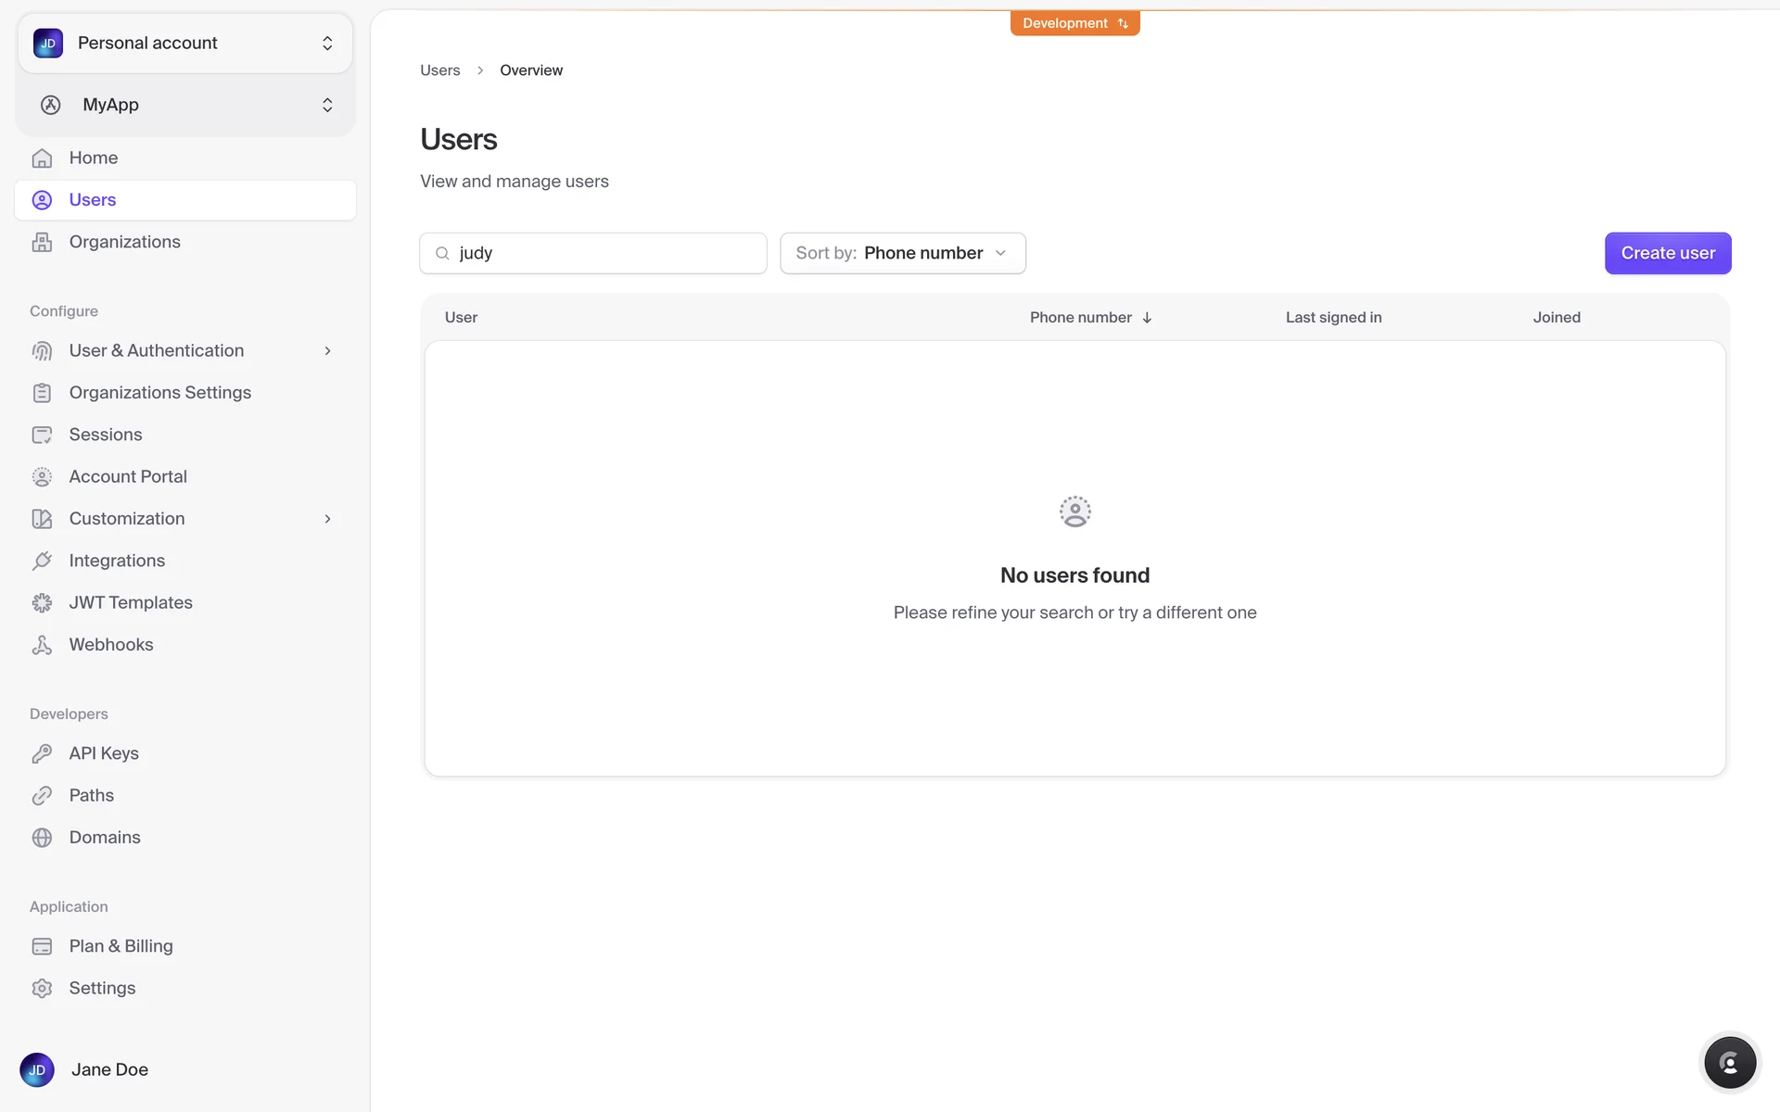
Task: Click the Integrations plug icon
Action: pyautogui.click(x=42, y=561)
